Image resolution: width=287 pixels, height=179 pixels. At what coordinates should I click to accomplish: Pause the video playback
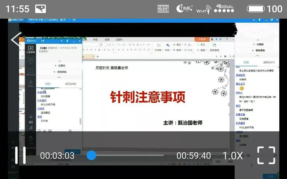pos(20,155)
